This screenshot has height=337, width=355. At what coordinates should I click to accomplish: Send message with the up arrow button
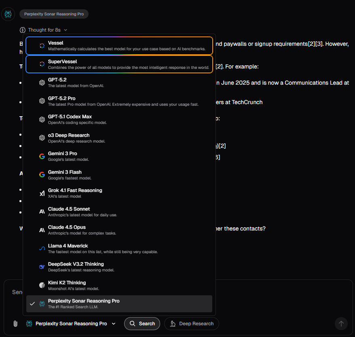(x=341, y=324)
